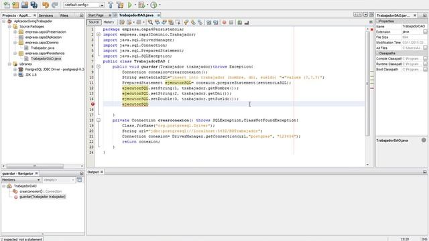Image resolution: width=429 pixels, height=241 pixels.
Task: Close the TrabajadorDAO.java editor tab
Action: [158, 15]
